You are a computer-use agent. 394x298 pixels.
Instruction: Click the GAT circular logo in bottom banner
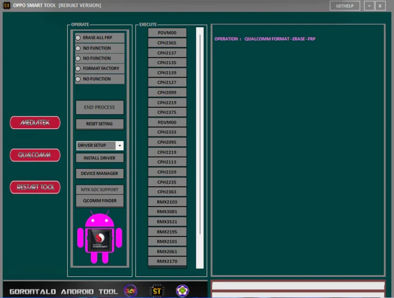[131, 291]
